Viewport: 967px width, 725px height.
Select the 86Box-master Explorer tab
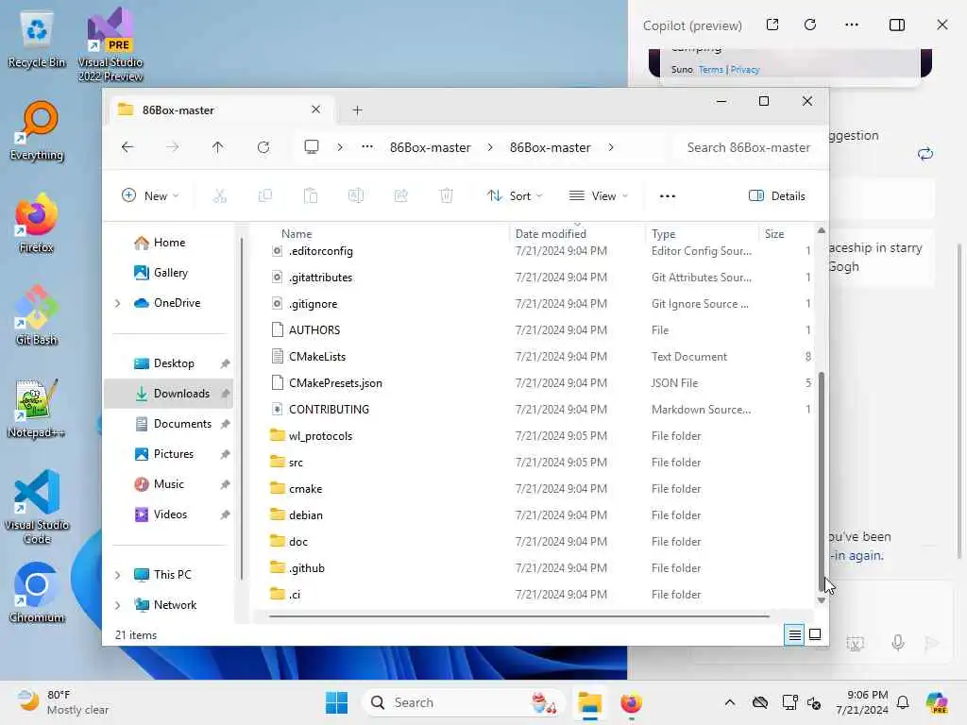pyautogui.click(x=221, y=110)
